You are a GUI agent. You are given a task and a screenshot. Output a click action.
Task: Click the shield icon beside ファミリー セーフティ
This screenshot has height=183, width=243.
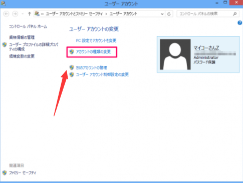click(5, 173)
